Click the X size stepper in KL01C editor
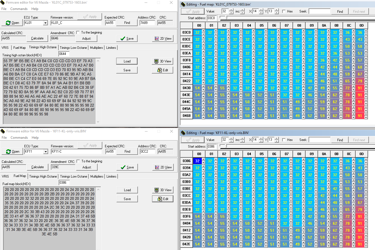375x250 pixels. click(x=261, y=11)
